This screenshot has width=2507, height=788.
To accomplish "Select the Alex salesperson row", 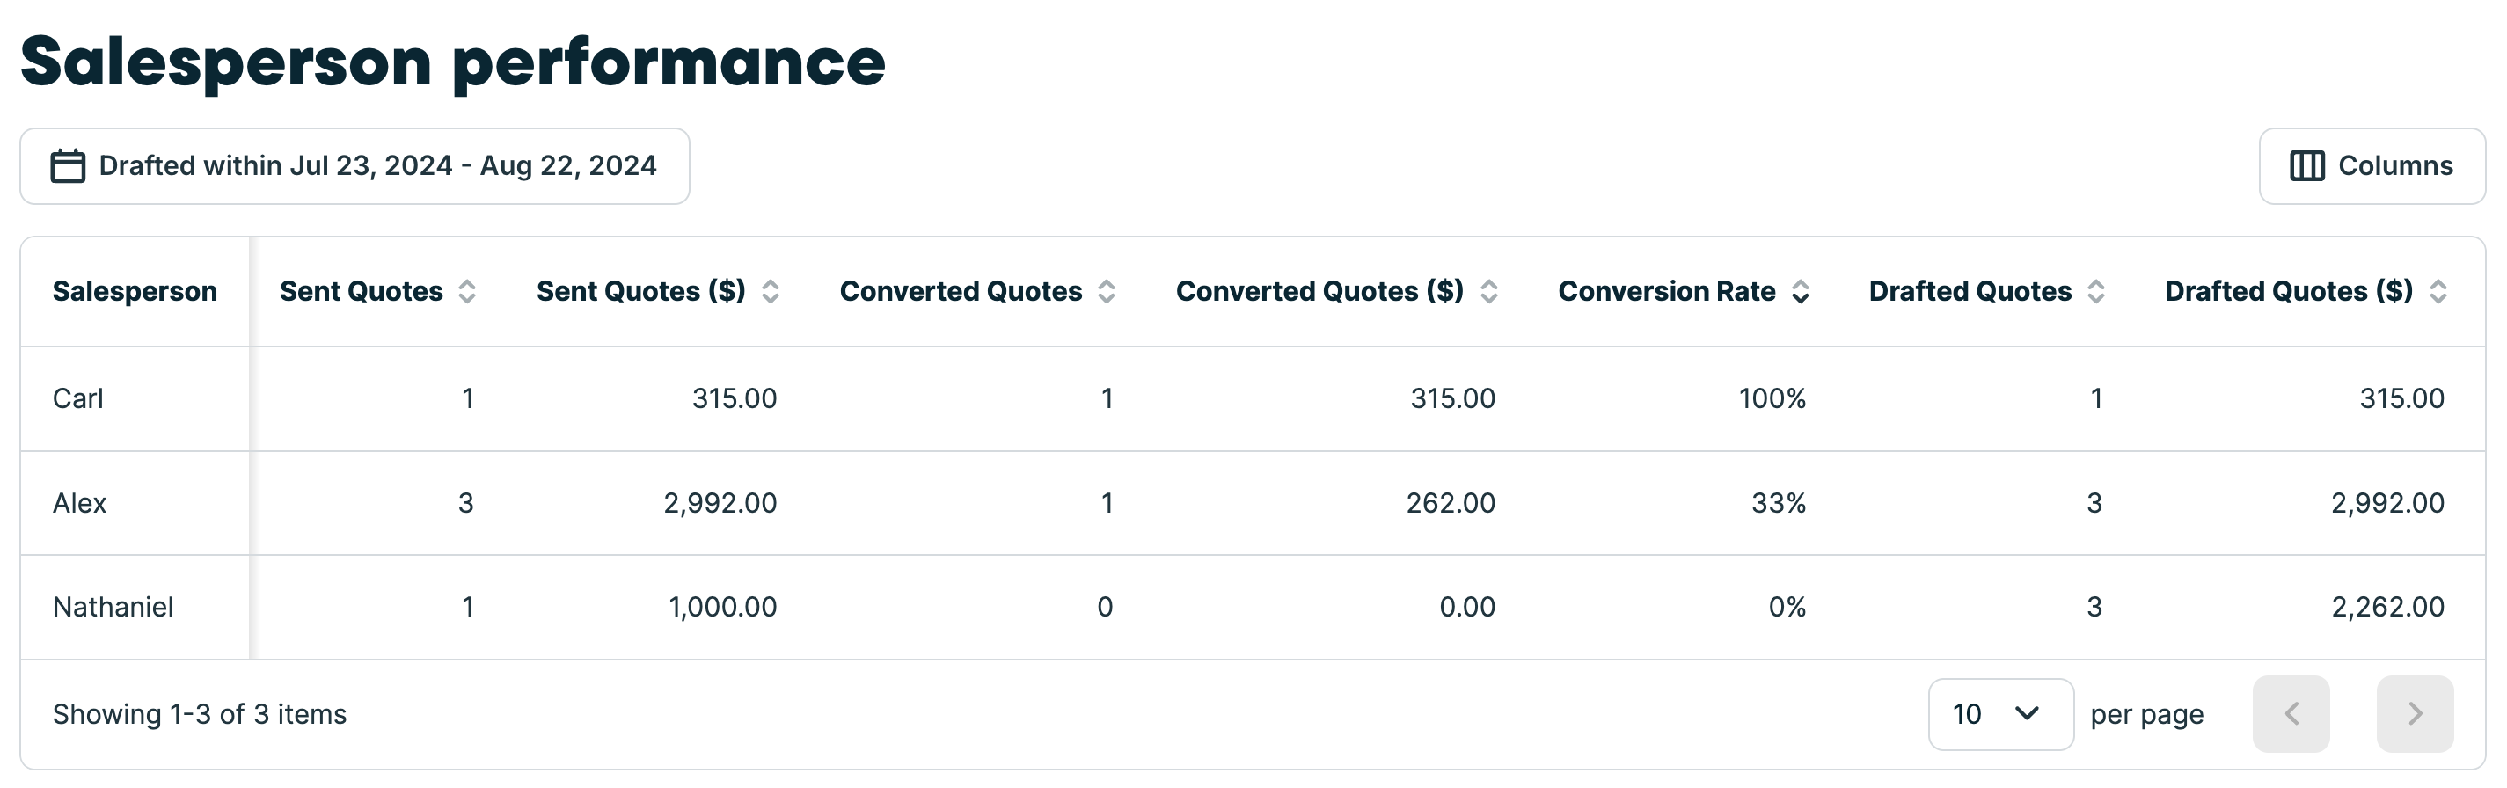I will (x=80, y=503).
